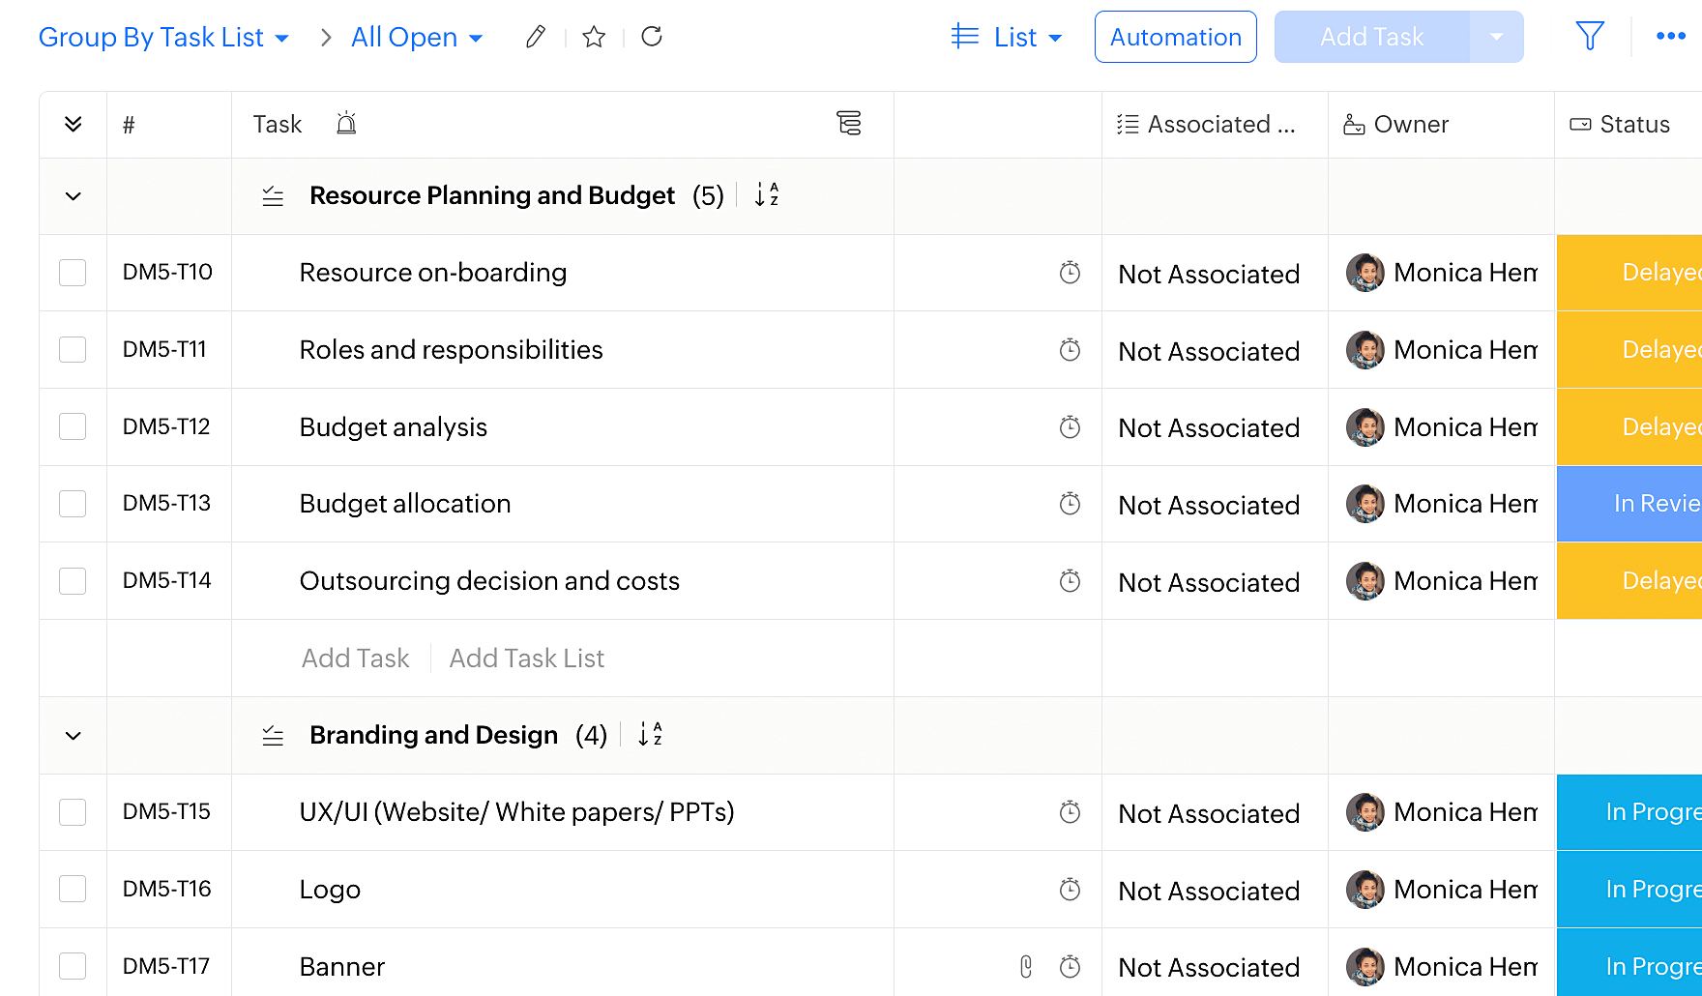The width and height of the screenshot is (1702, 996).
Task: Collapse the Branding and Design group
Action: [73, 736]
